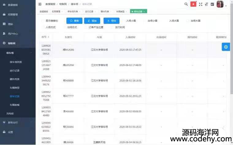Open the blue gear settings button
Image resolution: width=233 pixels, height=145 pixels.
tap(226, 47)
